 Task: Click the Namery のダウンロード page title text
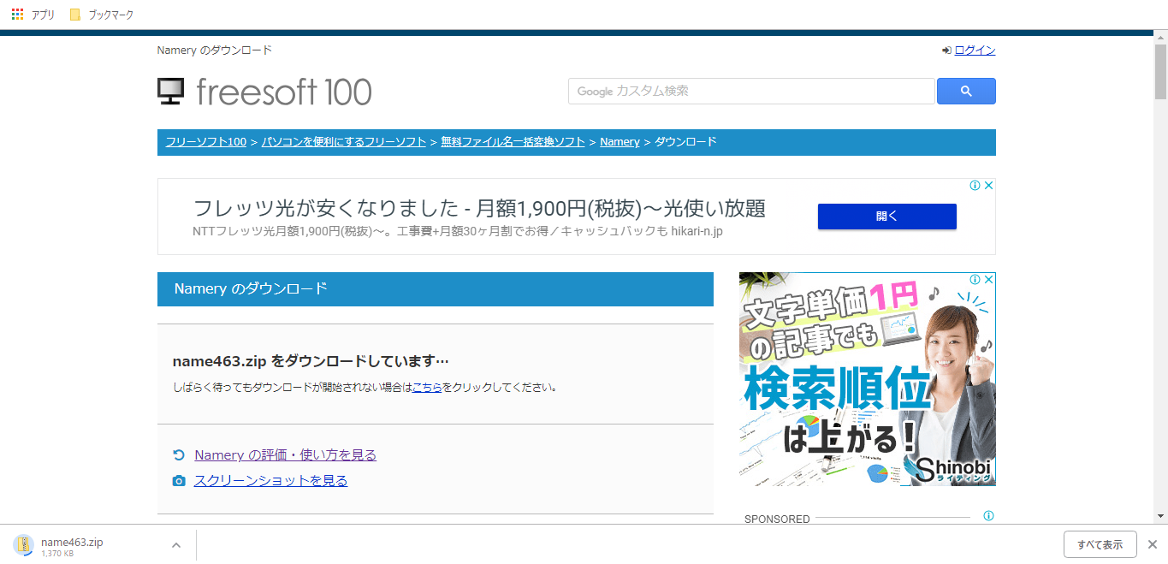point(215,50)
